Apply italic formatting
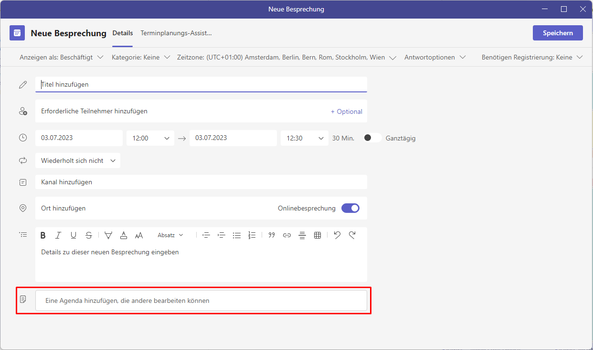 pyautogui.click(x=58, y=235)
